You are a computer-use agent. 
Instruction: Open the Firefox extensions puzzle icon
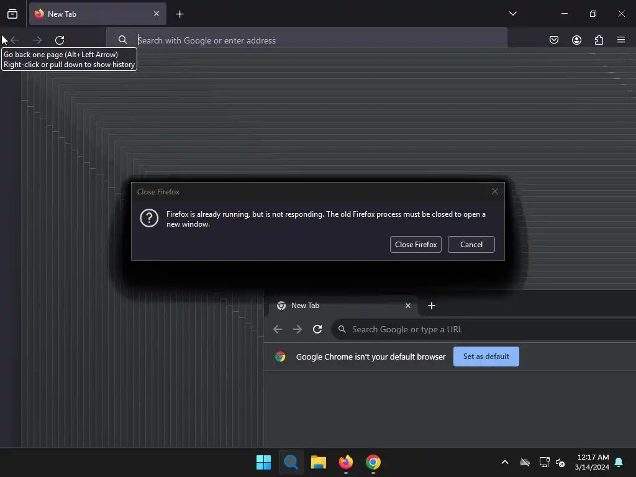coord(599,40)
